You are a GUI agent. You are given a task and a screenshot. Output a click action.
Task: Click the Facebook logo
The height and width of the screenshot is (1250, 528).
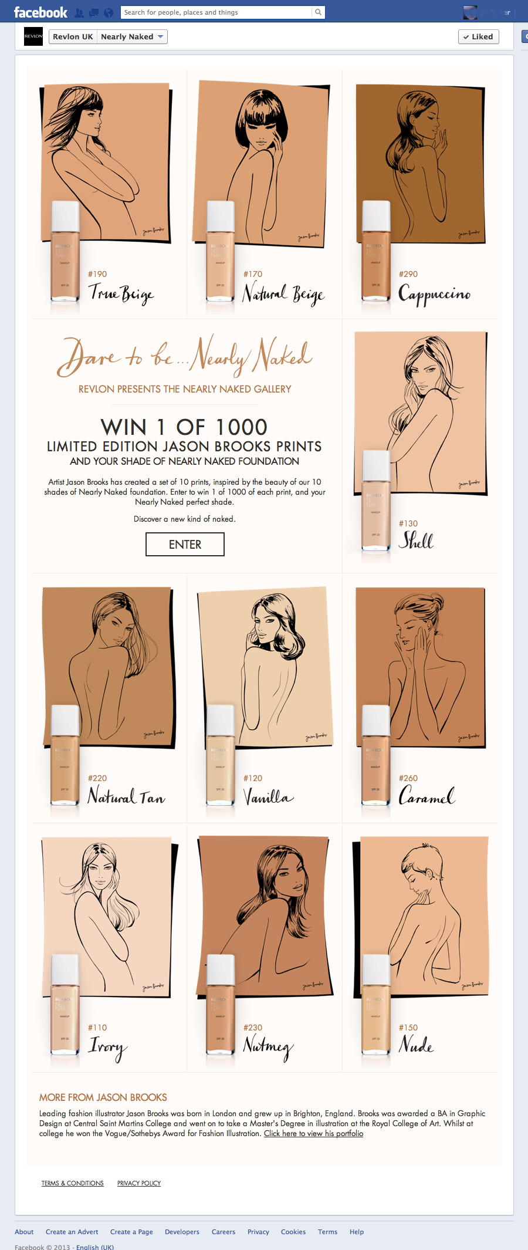click(x=40, y=12)
